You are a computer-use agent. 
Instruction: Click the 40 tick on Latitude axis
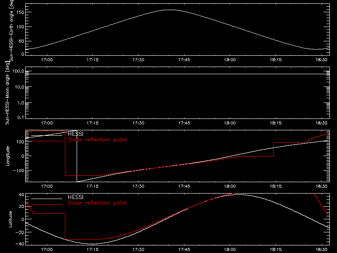[x=22, y=195]
